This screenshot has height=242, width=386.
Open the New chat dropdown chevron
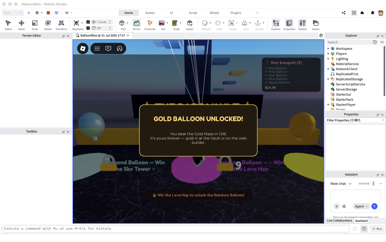pos(350,184)
